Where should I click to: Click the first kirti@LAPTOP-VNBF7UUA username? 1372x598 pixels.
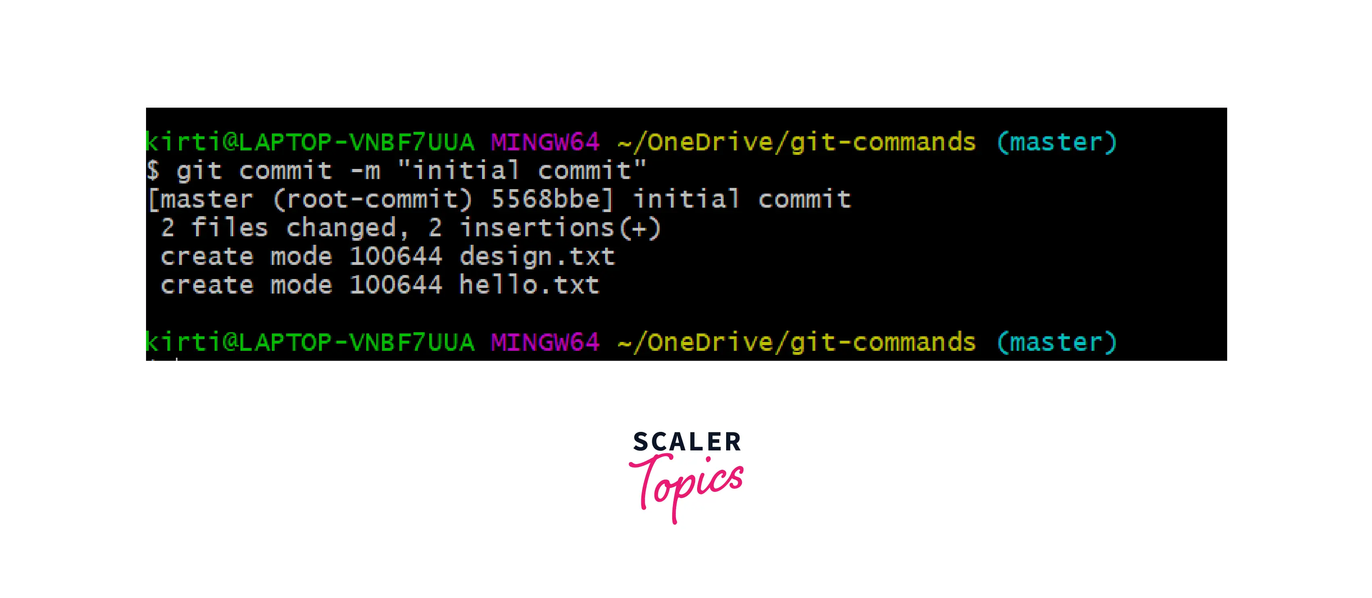coord(310,142)
